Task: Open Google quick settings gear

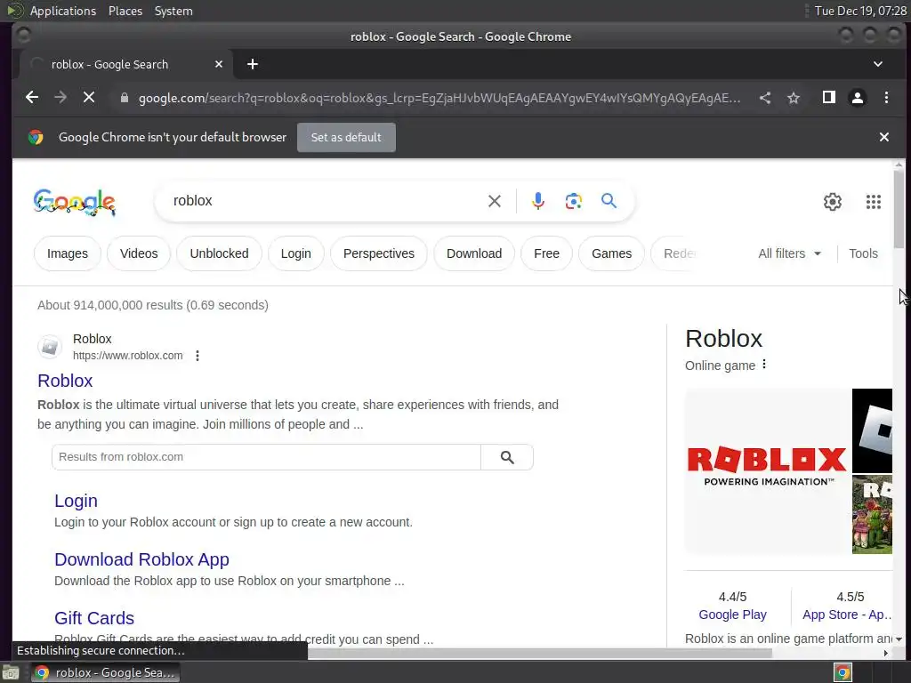Action: pyautogui.click(x=833, y=202)
